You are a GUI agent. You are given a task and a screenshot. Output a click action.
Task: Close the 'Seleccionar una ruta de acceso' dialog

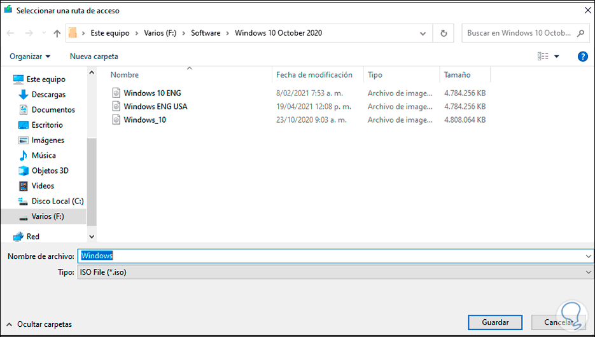[587, 11]
